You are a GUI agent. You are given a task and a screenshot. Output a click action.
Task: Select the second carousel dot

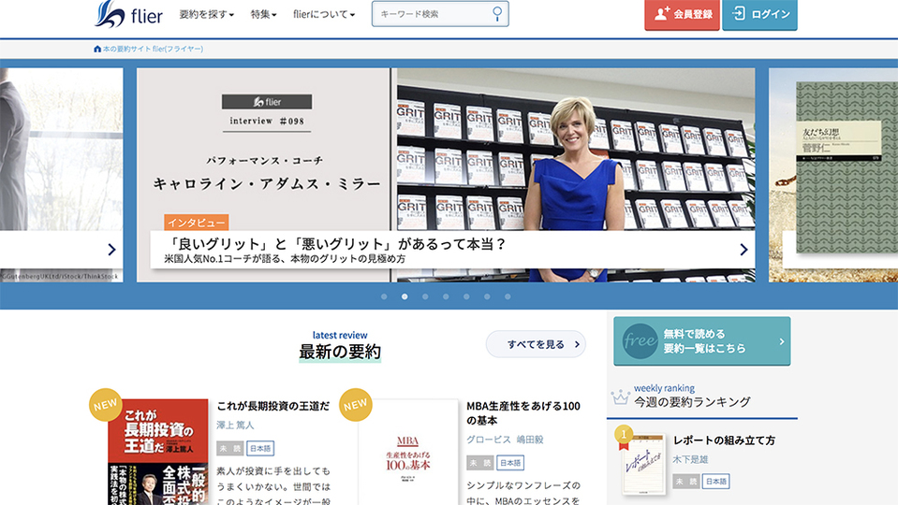click(x=405, y=296)
